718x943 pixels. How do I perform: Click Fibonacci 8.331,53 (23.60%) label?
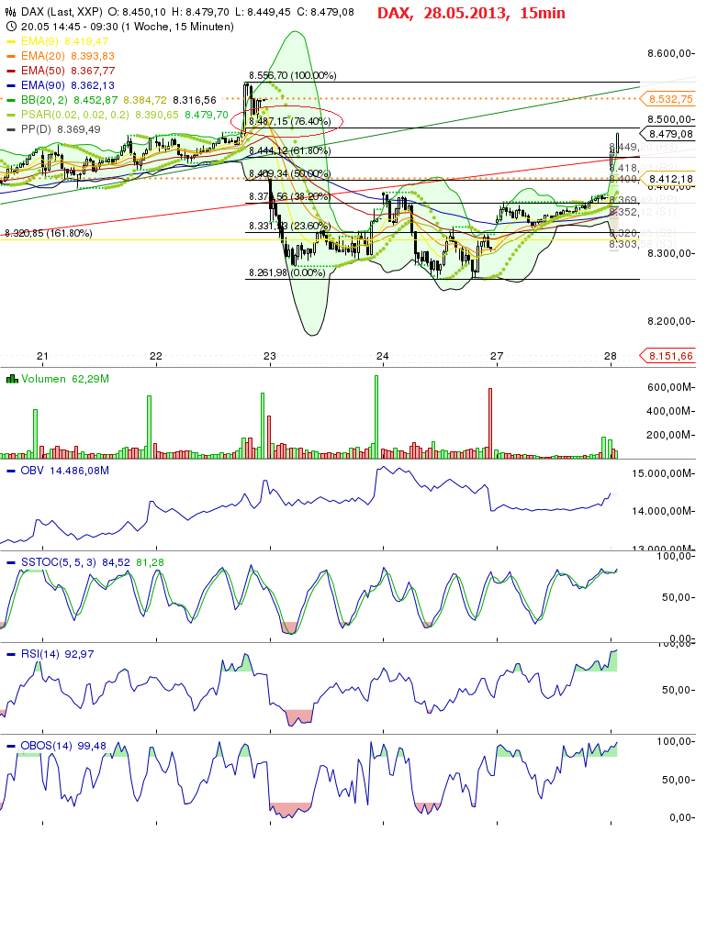289,226
